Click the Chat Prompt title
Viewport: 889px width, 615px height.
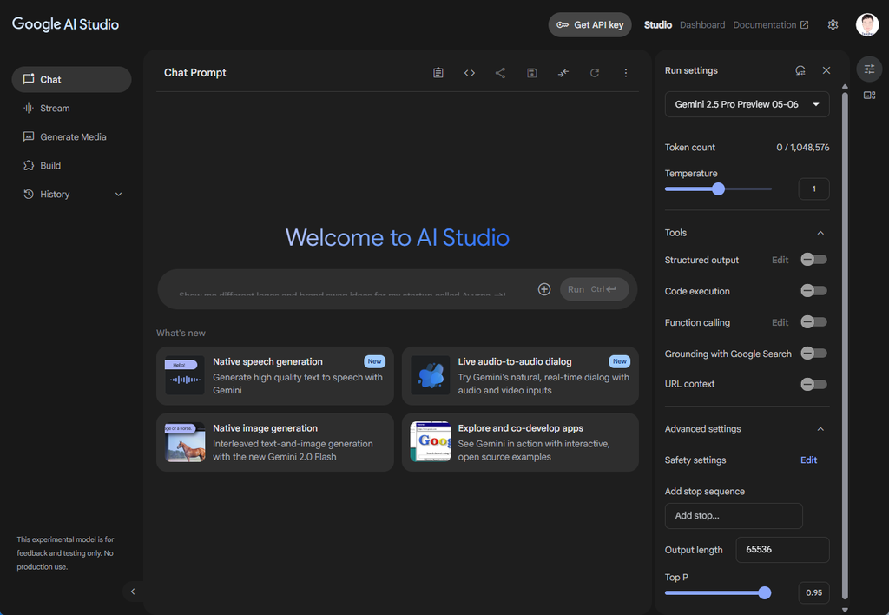[x=195, y=73]
